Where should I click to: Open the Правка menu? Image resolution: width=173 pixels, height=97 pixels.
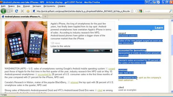[x=11, y=6]
